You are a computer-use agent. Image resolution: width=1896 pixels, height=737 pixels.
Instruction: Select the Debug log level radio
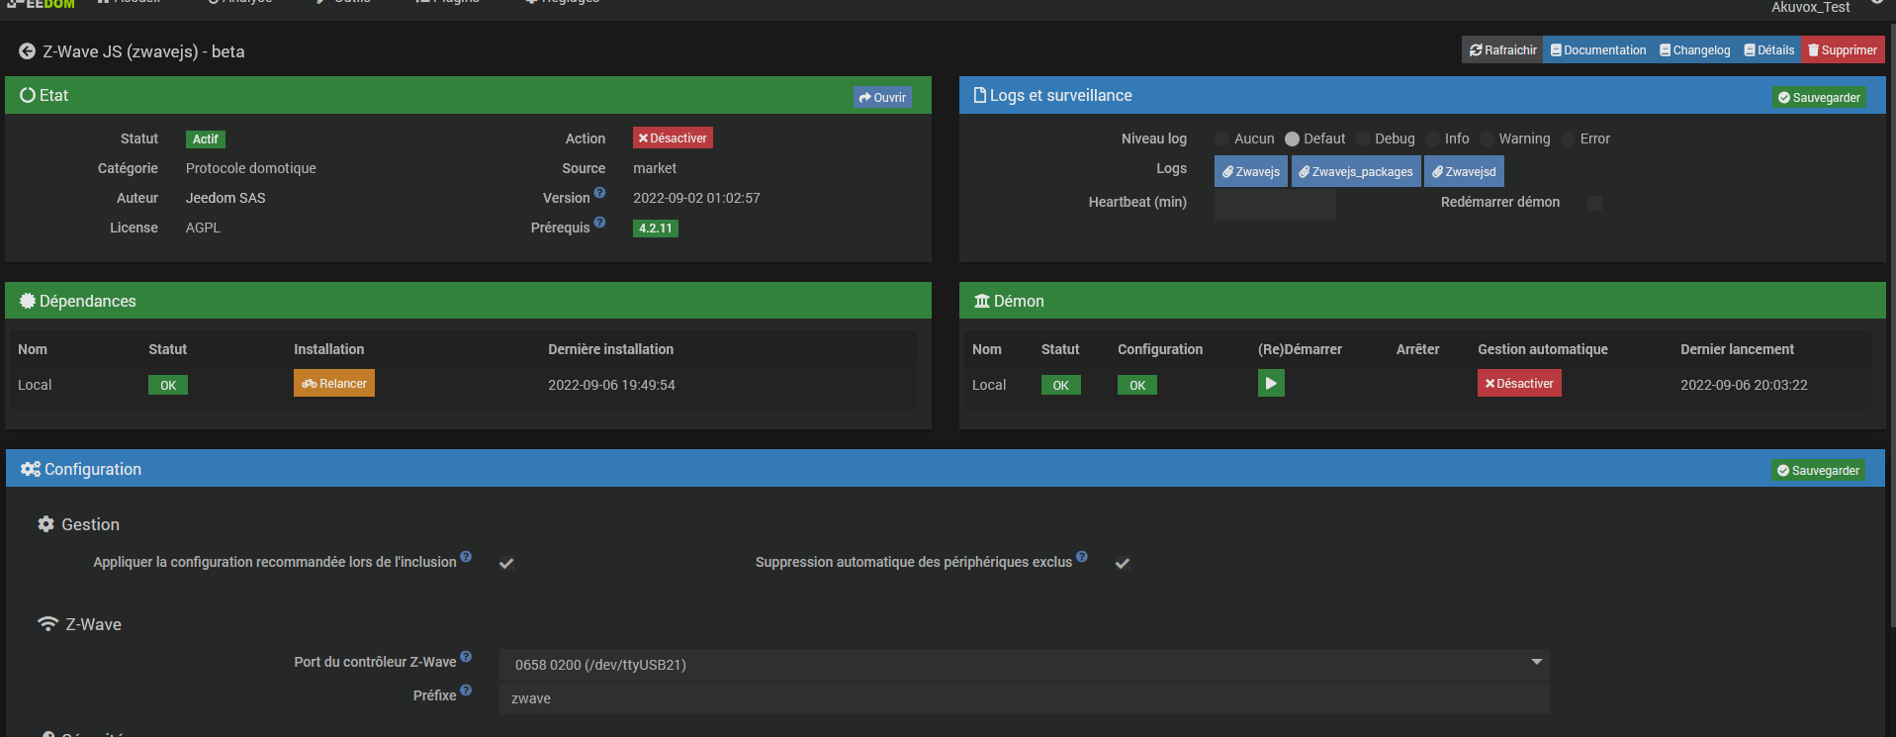point(1364,139)
